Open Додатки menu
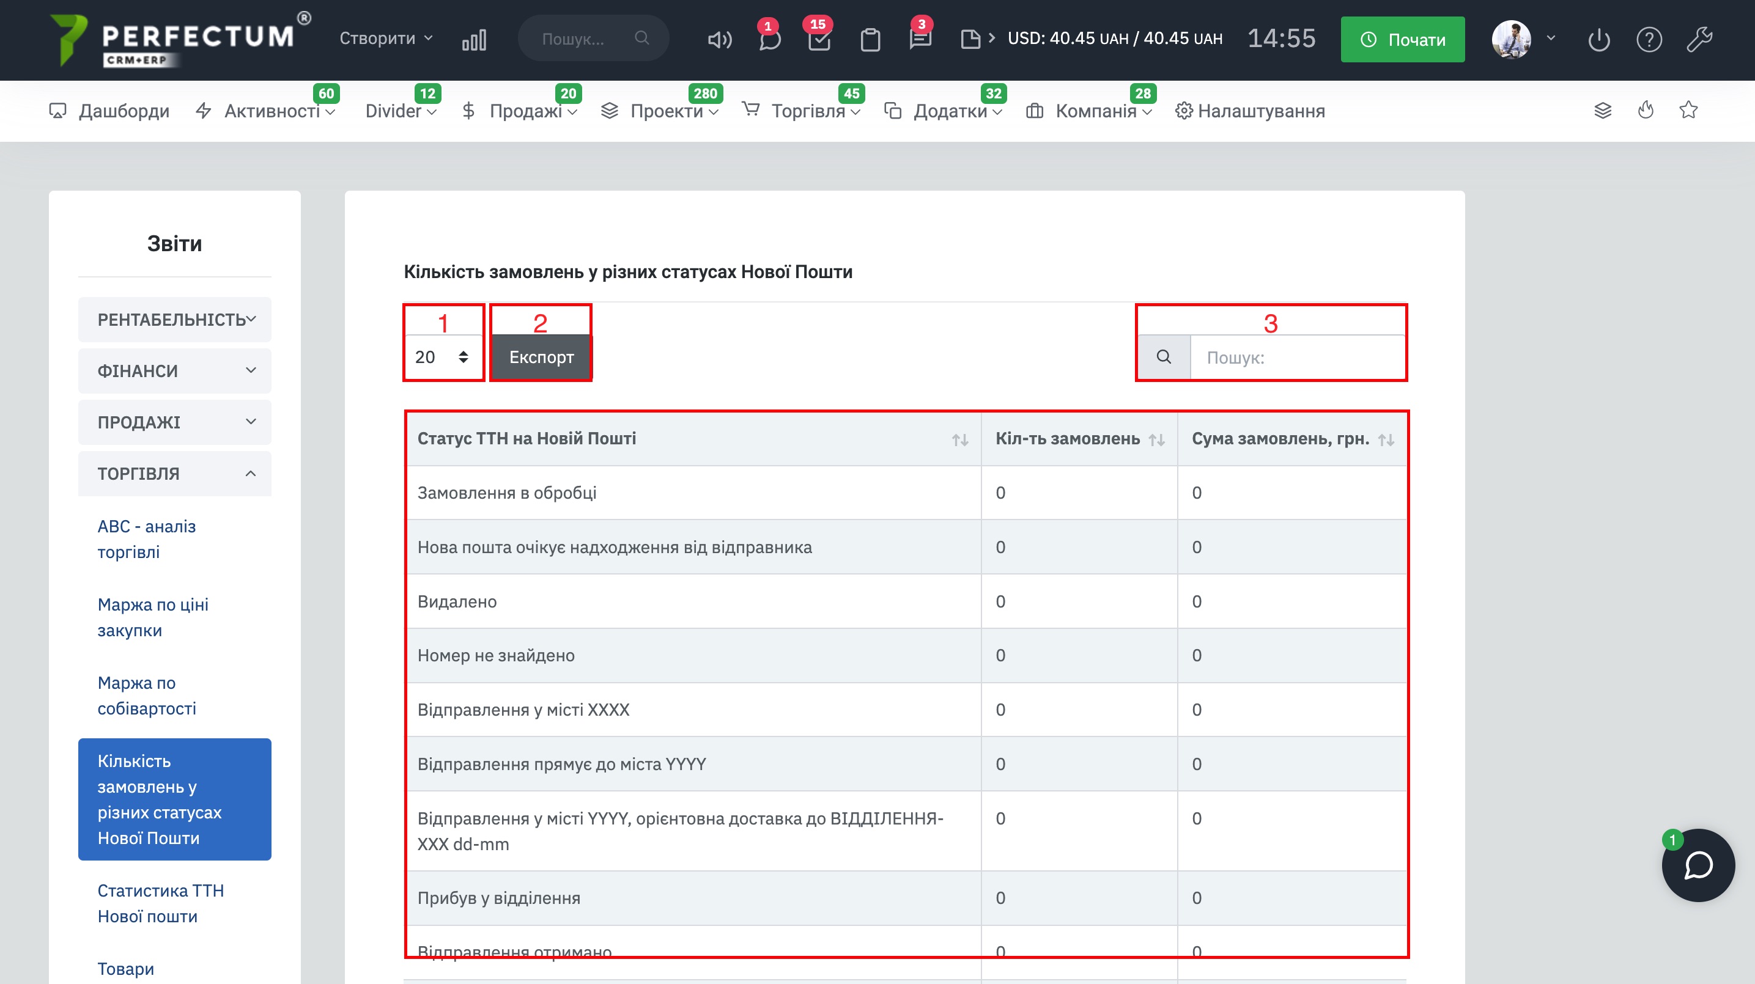Image resolution: width=1755 pixels, height=984 pixels. (944, 110)
